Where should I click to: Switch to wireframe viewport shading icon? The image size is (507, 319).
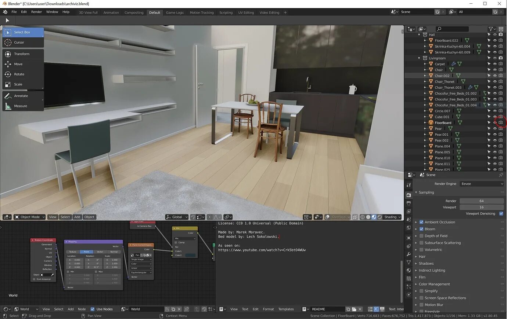[362, 217]
